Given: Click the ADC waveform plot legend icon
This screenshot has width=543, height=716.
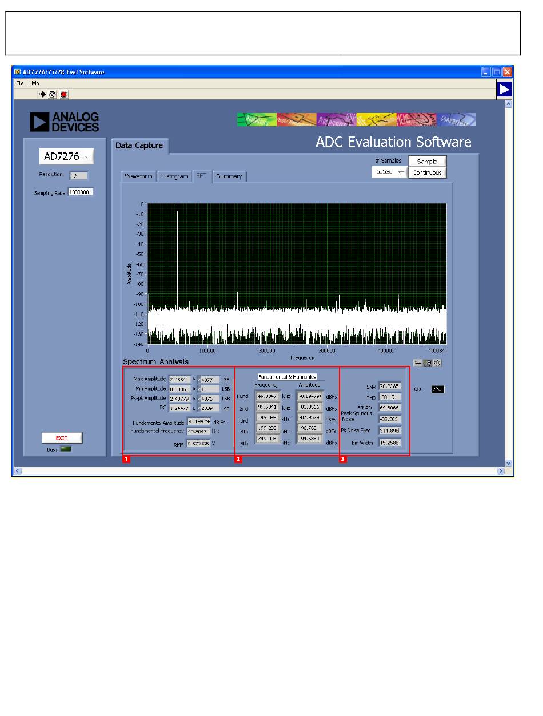Looking at the screenshot, I should (438, 389).
